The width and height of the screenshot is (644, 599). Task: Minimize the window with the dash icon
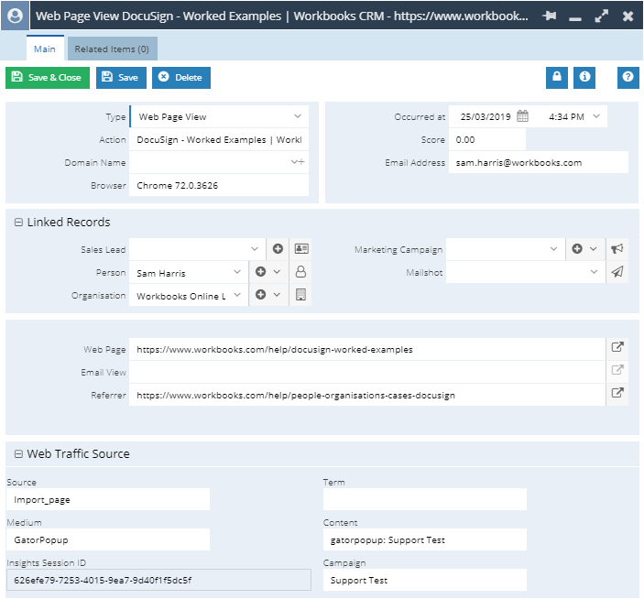[575, 19]
